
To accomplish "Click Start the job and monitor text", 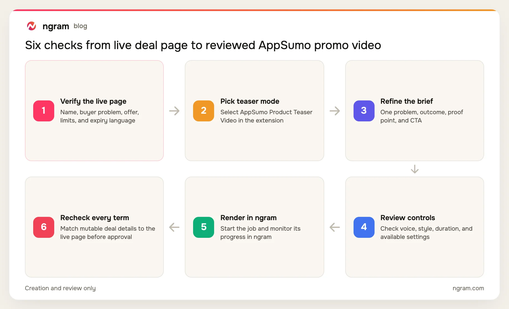I will tap(260, 233).
